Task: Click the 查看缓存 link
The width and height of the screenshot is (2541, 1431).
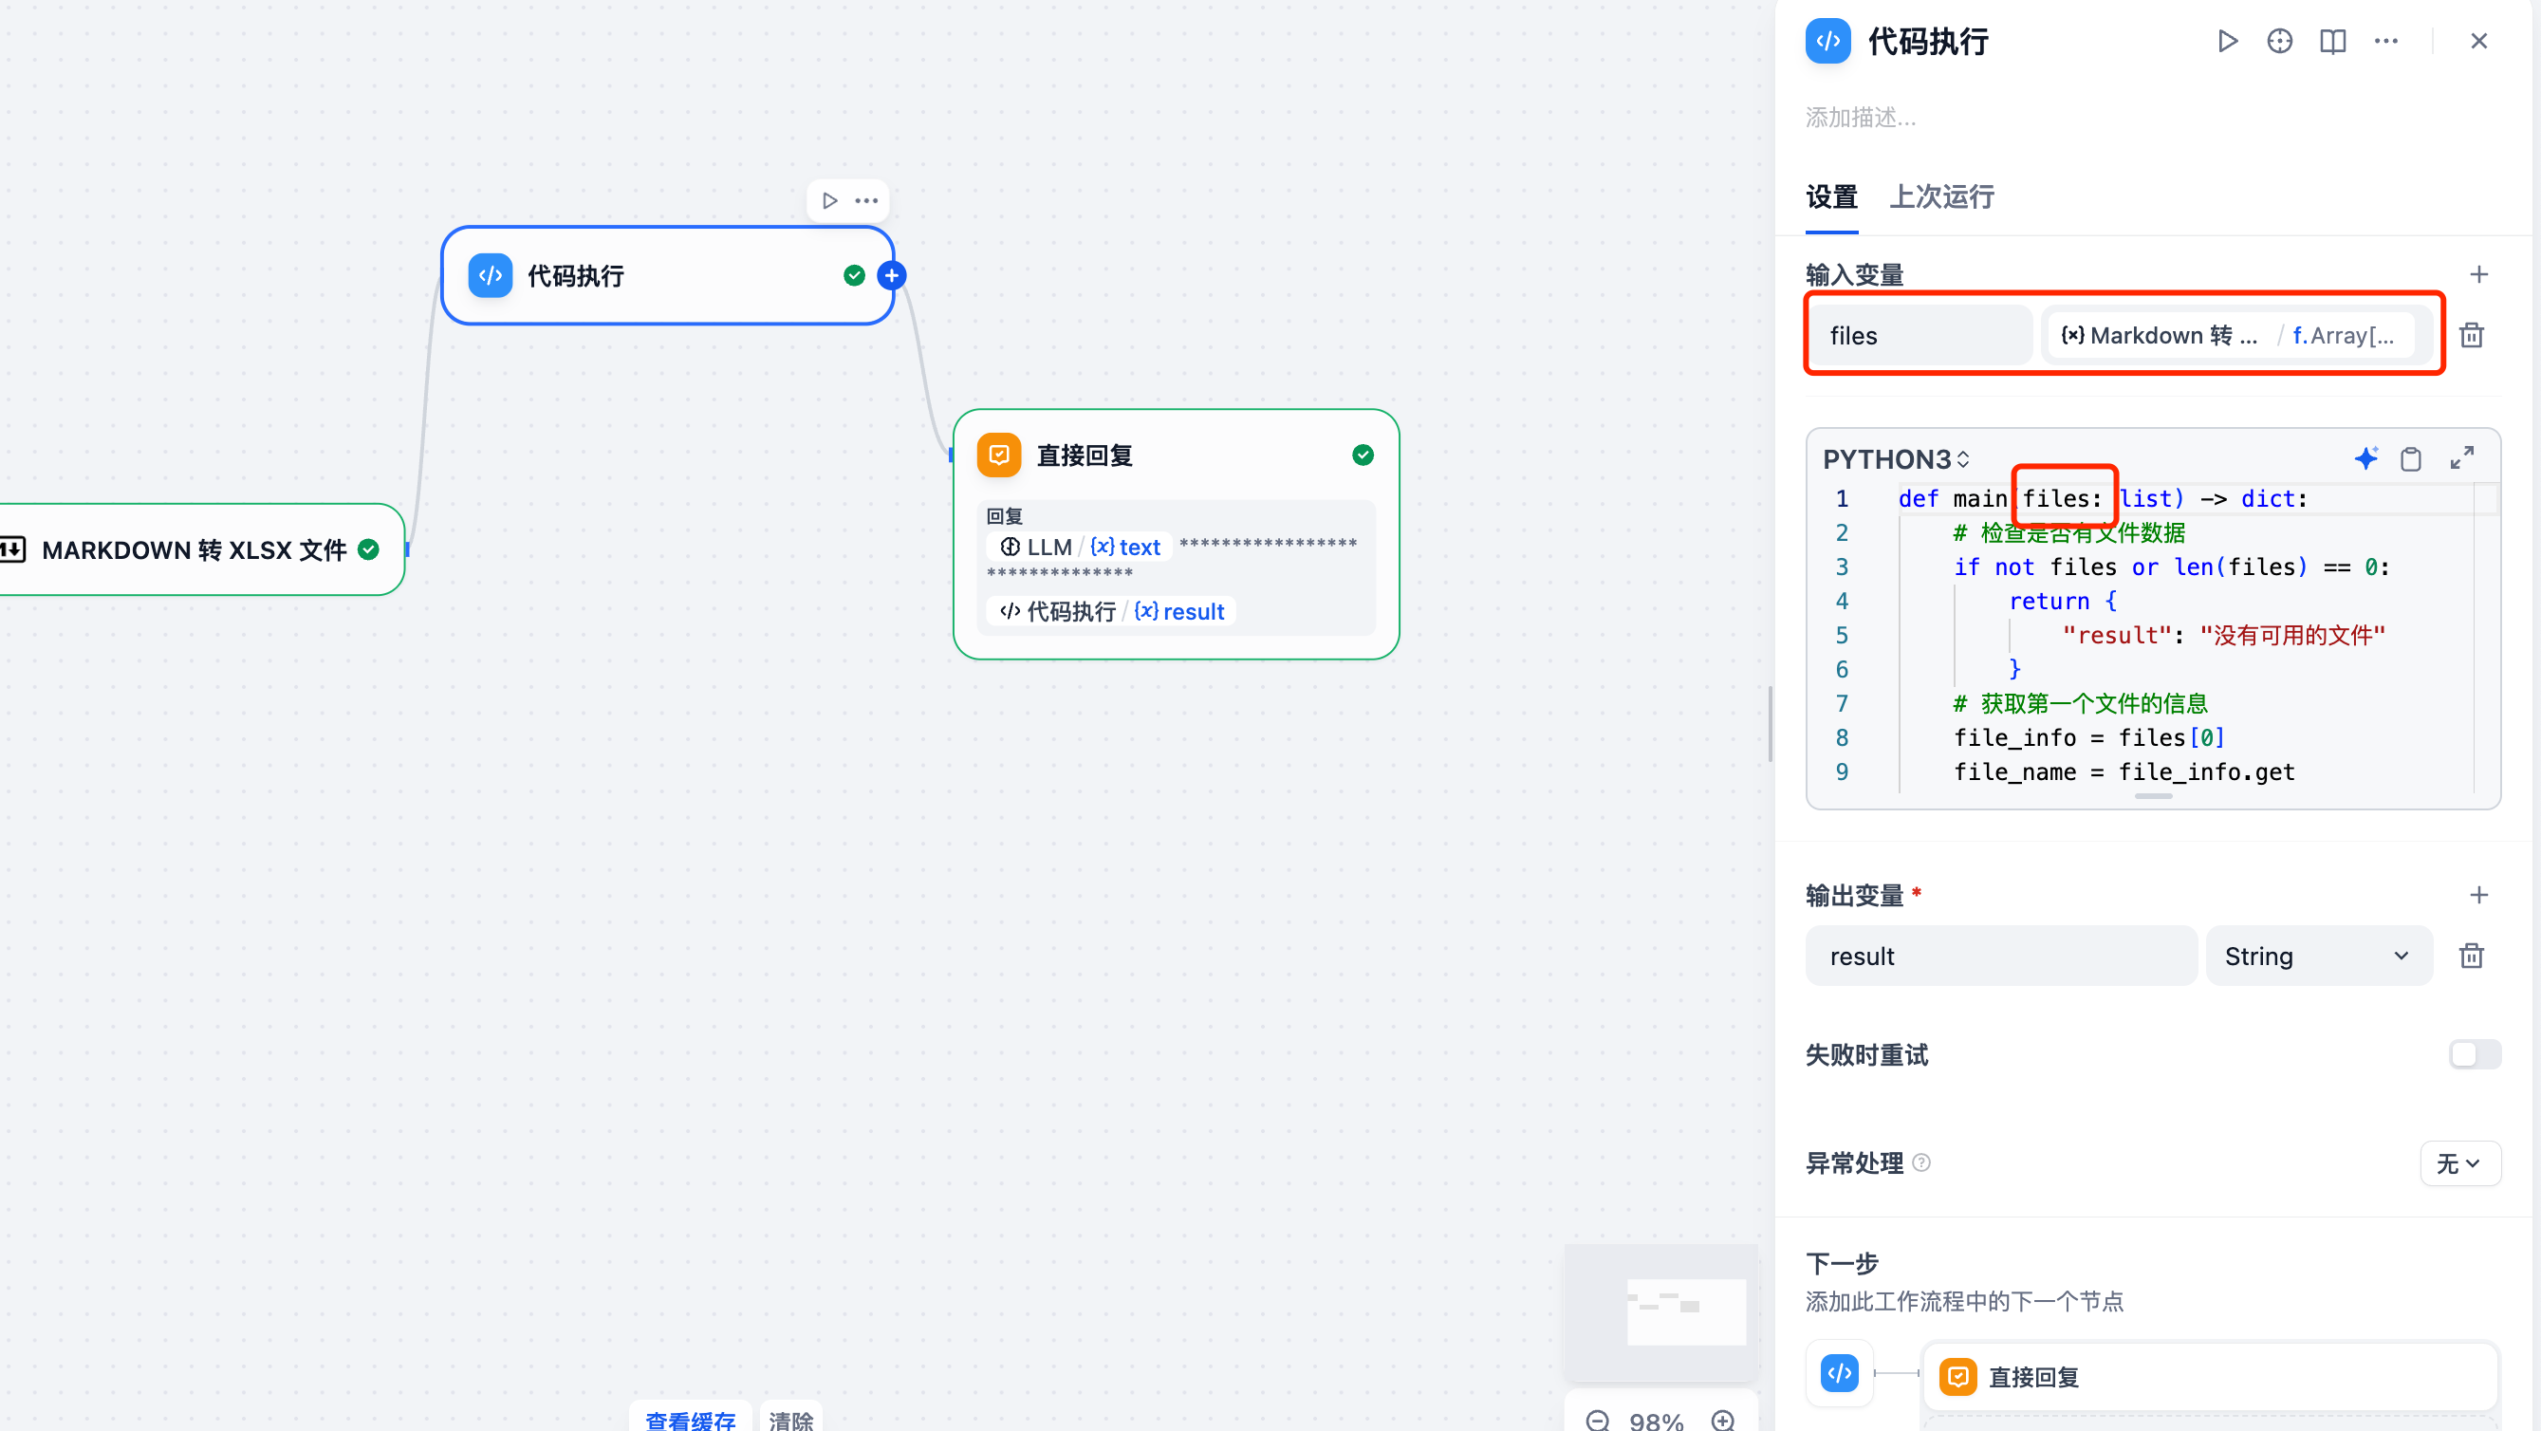Action: 691,1421
